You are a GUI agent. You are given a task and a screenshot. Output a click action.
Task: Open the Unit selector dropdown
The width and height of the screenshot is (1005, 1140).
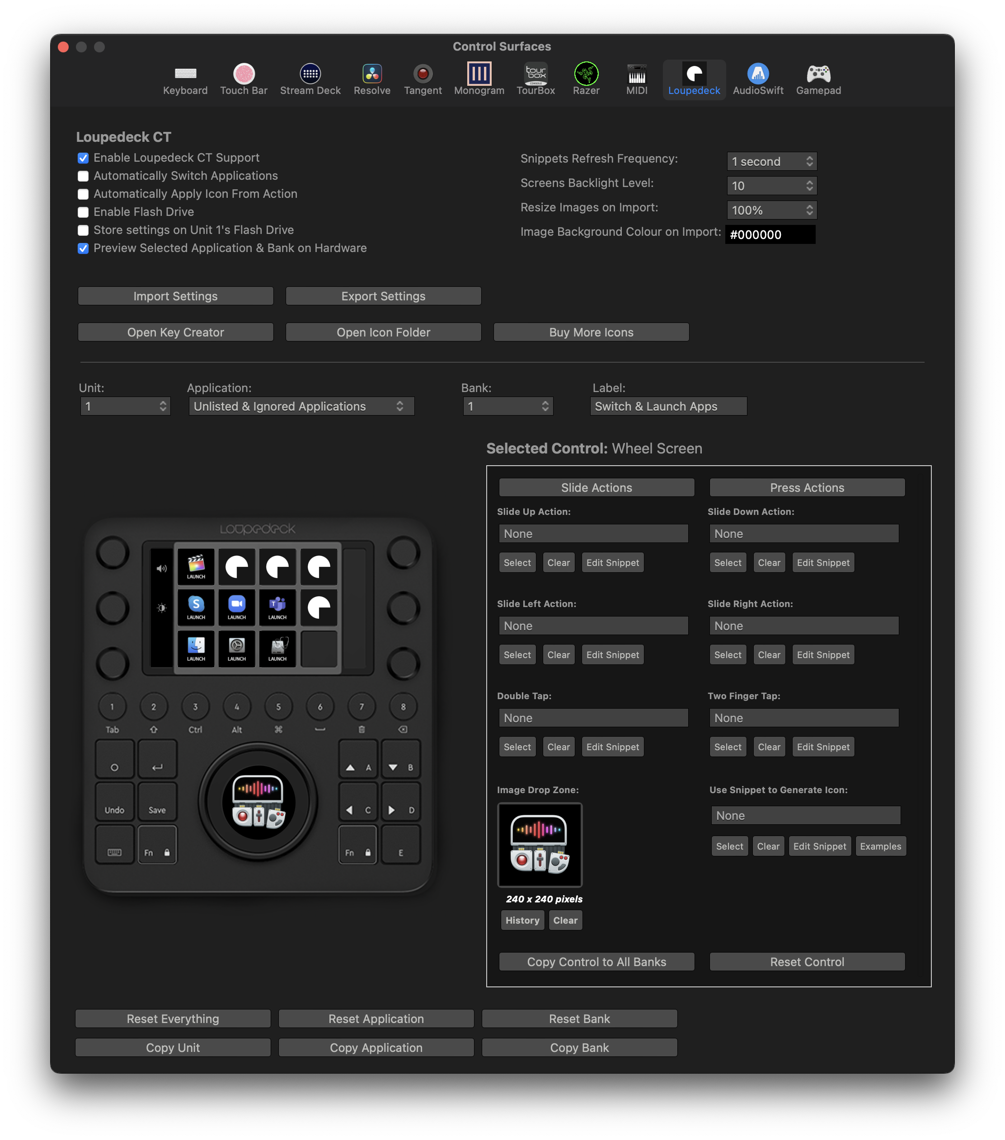click(125, 406)
